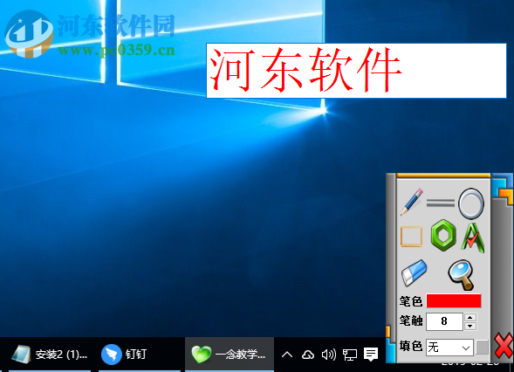Show hidden system tray icons

pyautogui.click(x=287, y=355)
